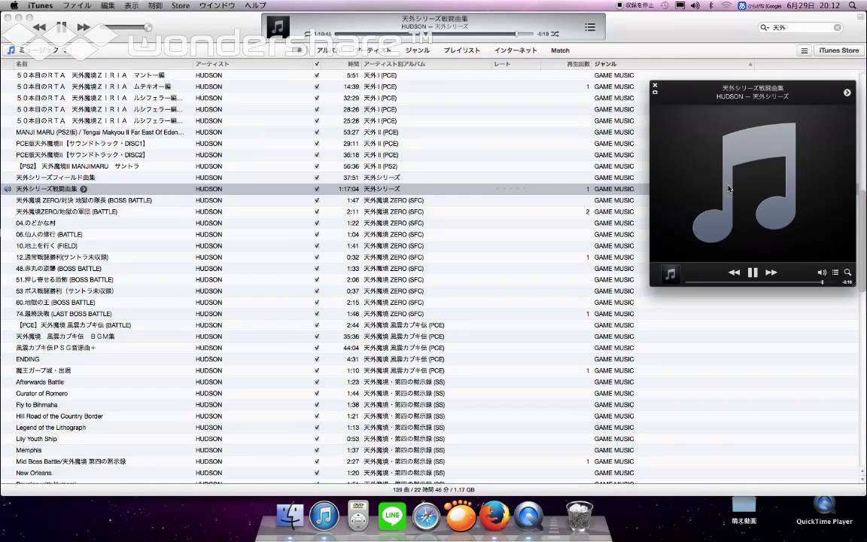Uncheck the checkbox for ENDING track

(317, 359)
